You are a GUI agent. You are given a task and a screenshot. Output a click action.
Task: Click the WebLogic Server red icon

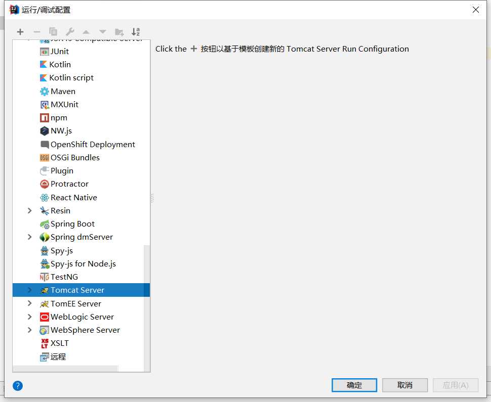pyautogui.click(x=45, y=317)
